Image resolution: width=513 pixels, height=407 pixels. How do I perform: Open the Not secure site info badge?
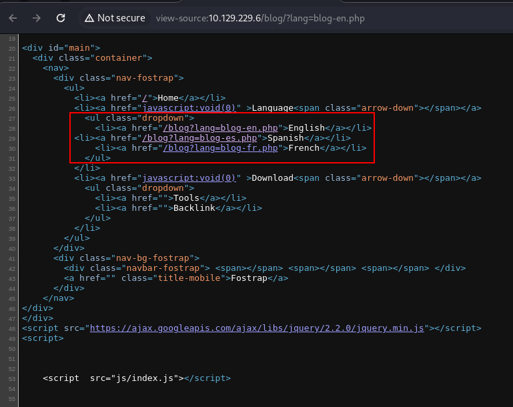pyautogui.click(x=115, y=18)
